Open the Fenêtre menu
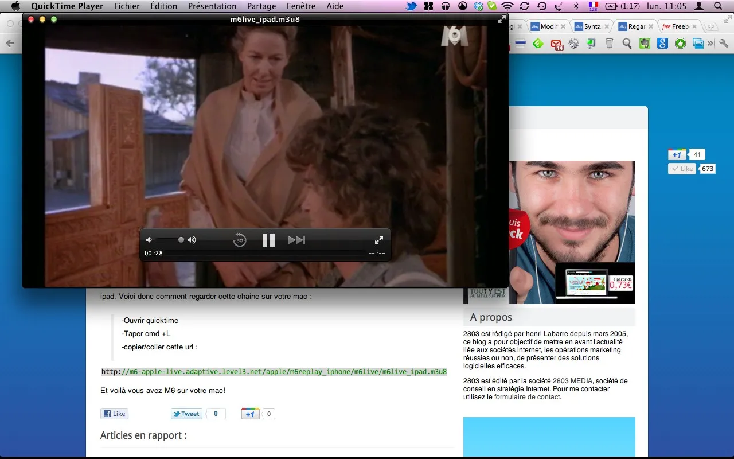734x459 pixels. [x=301, y=6]
